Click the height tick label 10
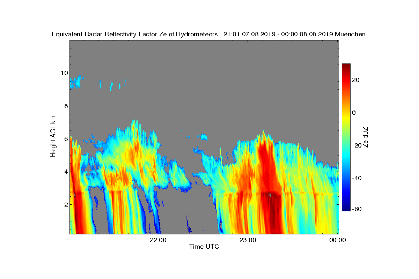419x279 pixels. 64,73
